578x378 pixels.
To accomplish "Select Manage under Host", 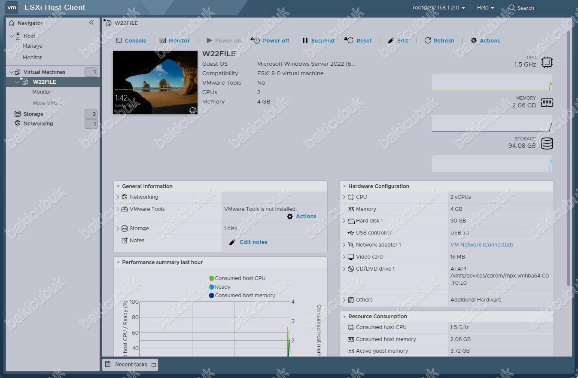I will [33, 46].
